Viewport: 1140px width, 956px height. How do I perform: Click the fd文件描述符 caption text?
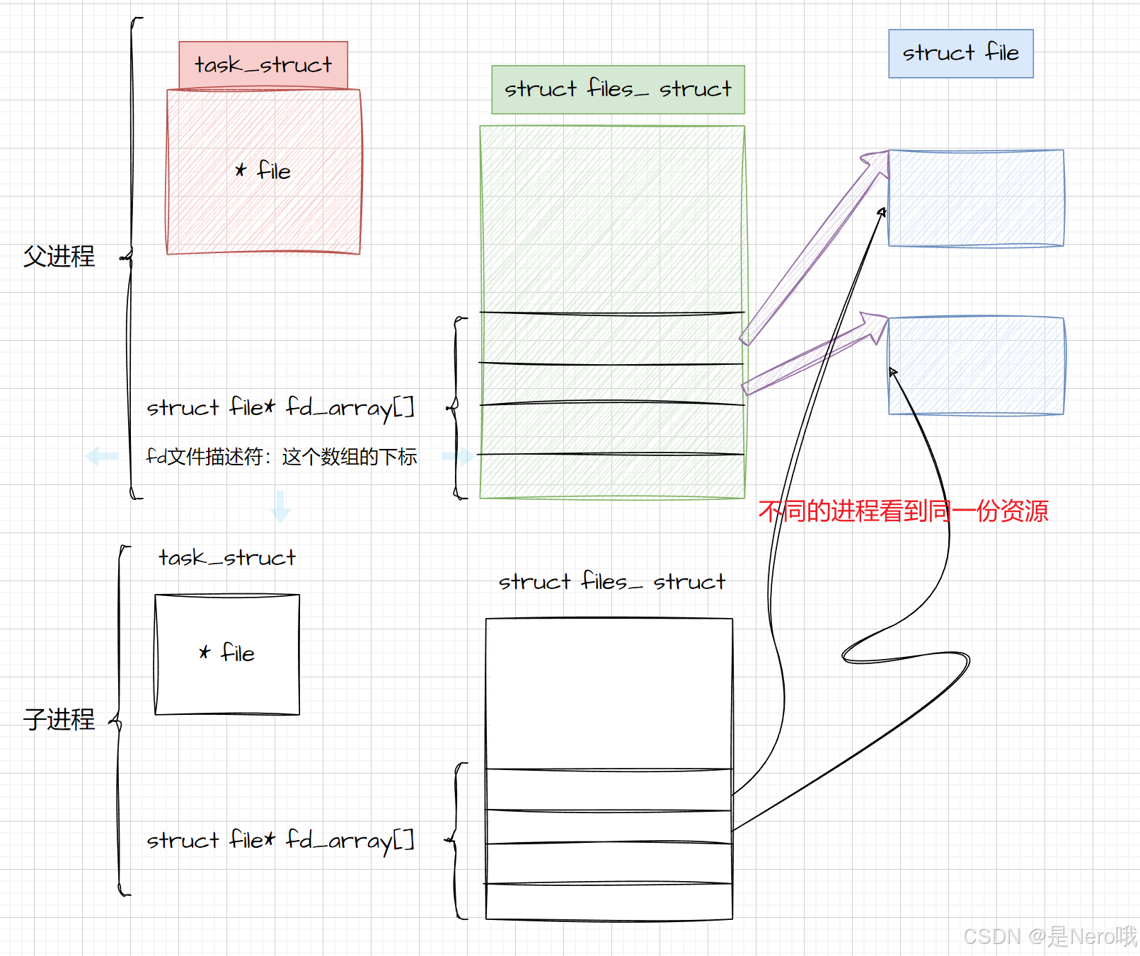(282, 457)
